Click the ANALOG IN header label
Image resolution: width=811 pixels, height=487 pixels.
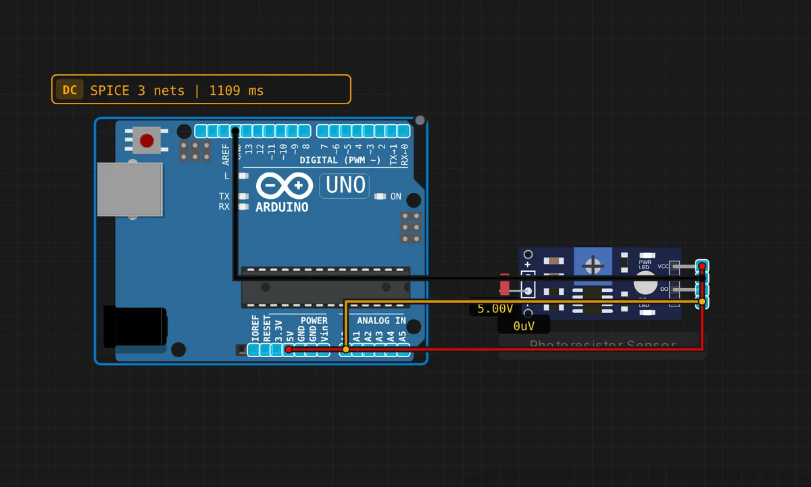[381, 321]
